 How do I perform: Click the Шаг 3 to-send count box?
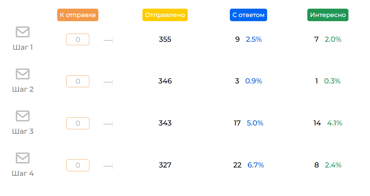[x=78, y=124]
